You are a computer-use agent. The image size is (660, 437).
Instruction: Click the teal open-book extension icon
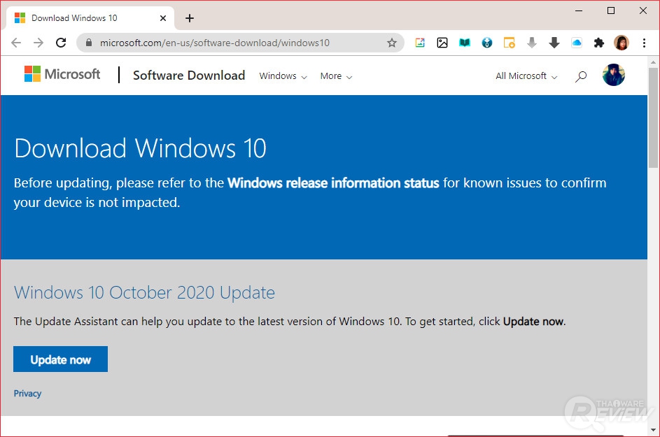(x=465, y=43)
